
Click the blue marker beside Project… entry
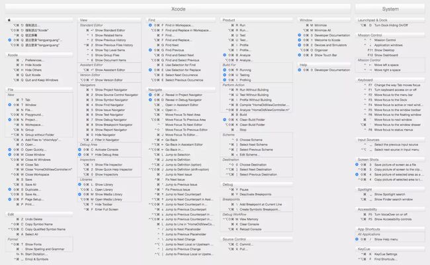[x=10, y=120]
